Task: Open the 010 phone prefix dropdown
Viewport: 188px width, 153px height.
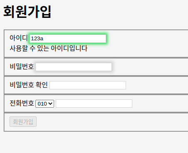Action: 45,104
